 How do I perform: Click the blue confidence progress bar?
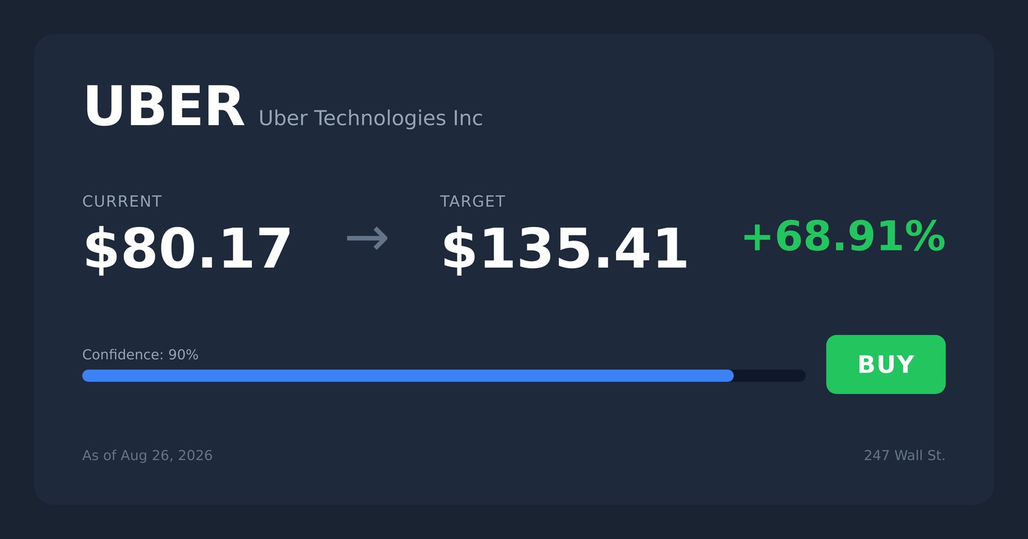(408, 375)
